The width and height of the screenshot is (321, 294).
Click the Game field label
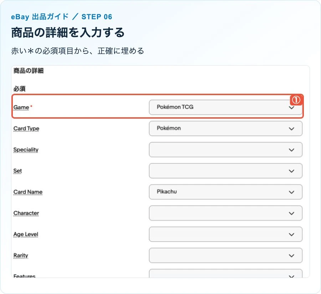(x=21, y=107)
